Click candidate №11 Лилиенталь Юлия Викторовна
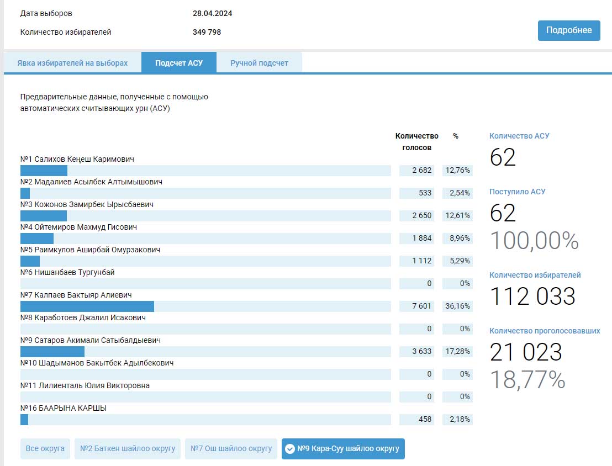Viewport: 612px width, 466px height. 85,385
